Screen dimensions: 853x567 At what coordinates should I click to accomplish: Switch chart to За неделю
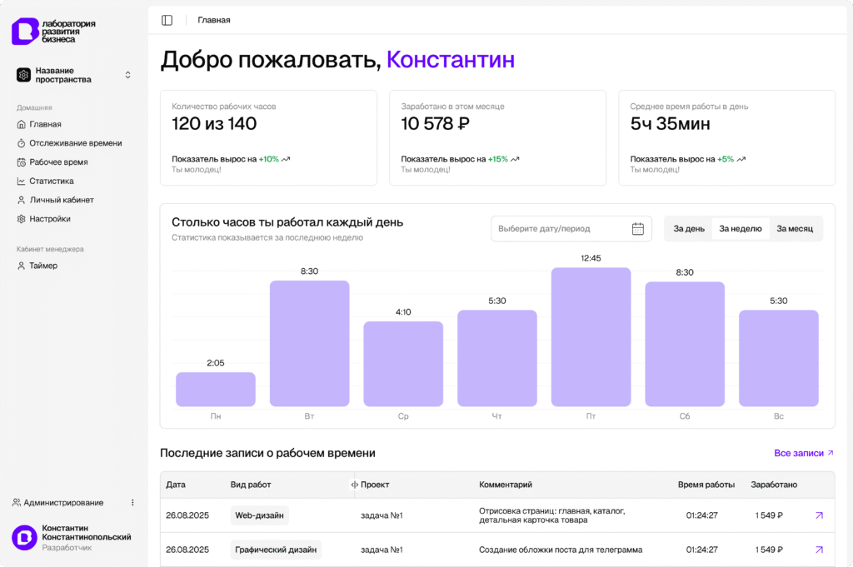coord(740,229)
